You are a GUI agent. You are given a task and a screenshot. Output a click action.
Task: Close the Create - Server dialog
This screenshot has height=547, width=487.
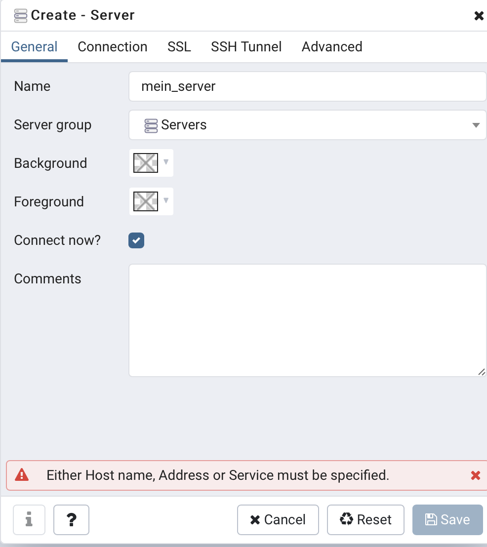point(479,16)
